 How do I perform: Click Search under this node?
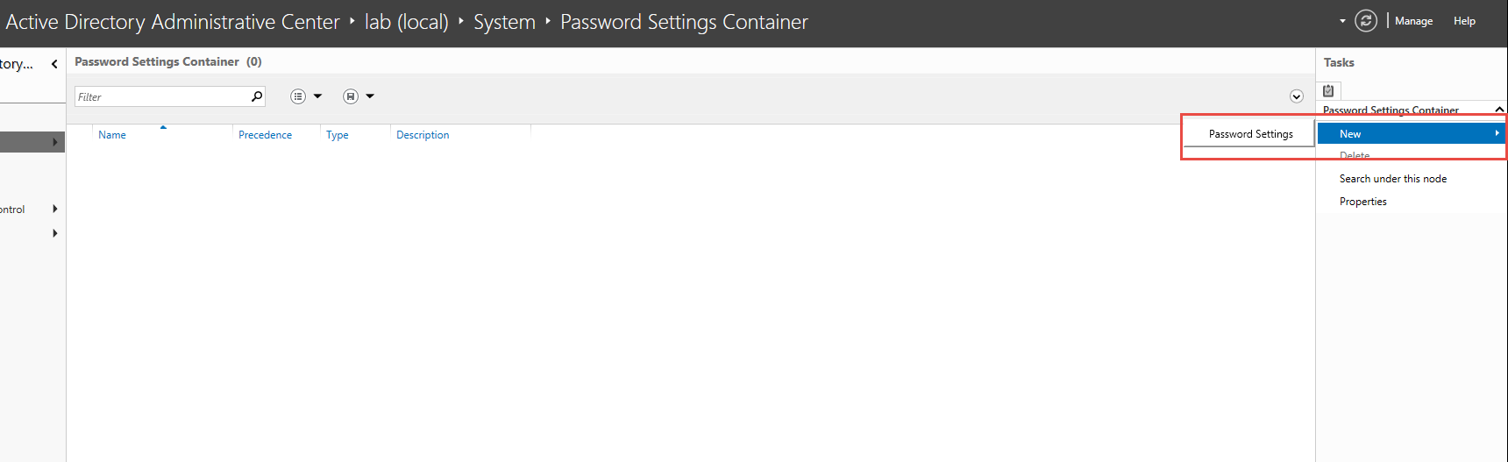pos(1392,179)
